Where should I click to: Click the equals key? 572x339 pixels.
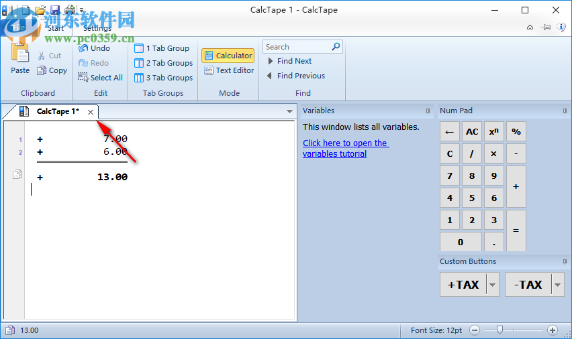click(516, 231)
